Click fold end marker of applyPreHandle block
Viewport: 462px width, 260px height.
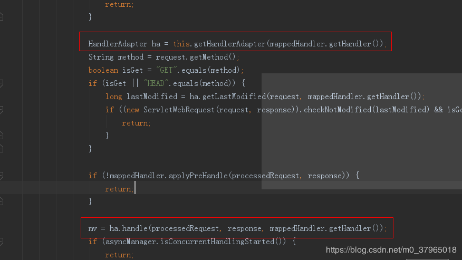(2, 201)
